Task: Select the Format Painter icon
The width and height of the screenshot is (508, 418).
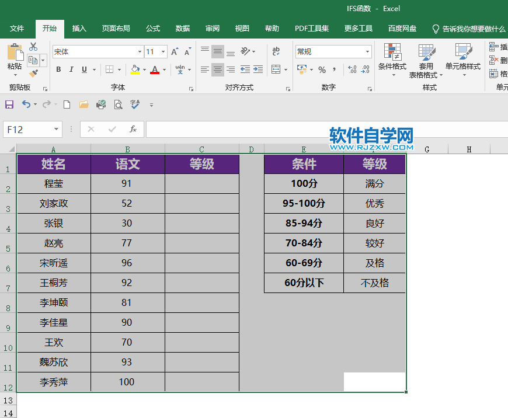Action: (33, 74)
